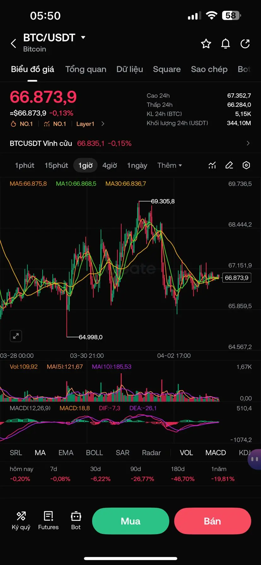Switch to Tổng quan tab
The height and width of the screenshot is (565, 261).
click(x=86, y=69)
